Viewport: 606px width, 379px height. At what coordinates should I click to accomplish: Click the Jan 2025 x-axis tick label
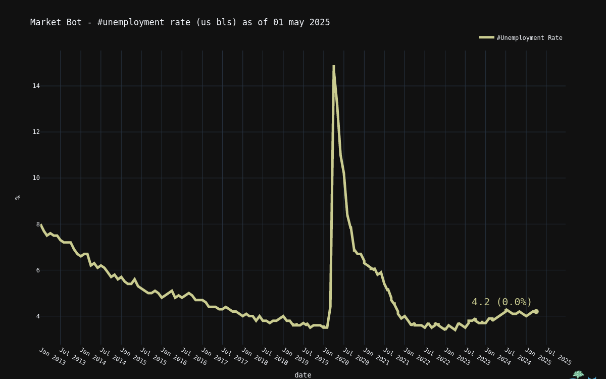click(538, 356)
